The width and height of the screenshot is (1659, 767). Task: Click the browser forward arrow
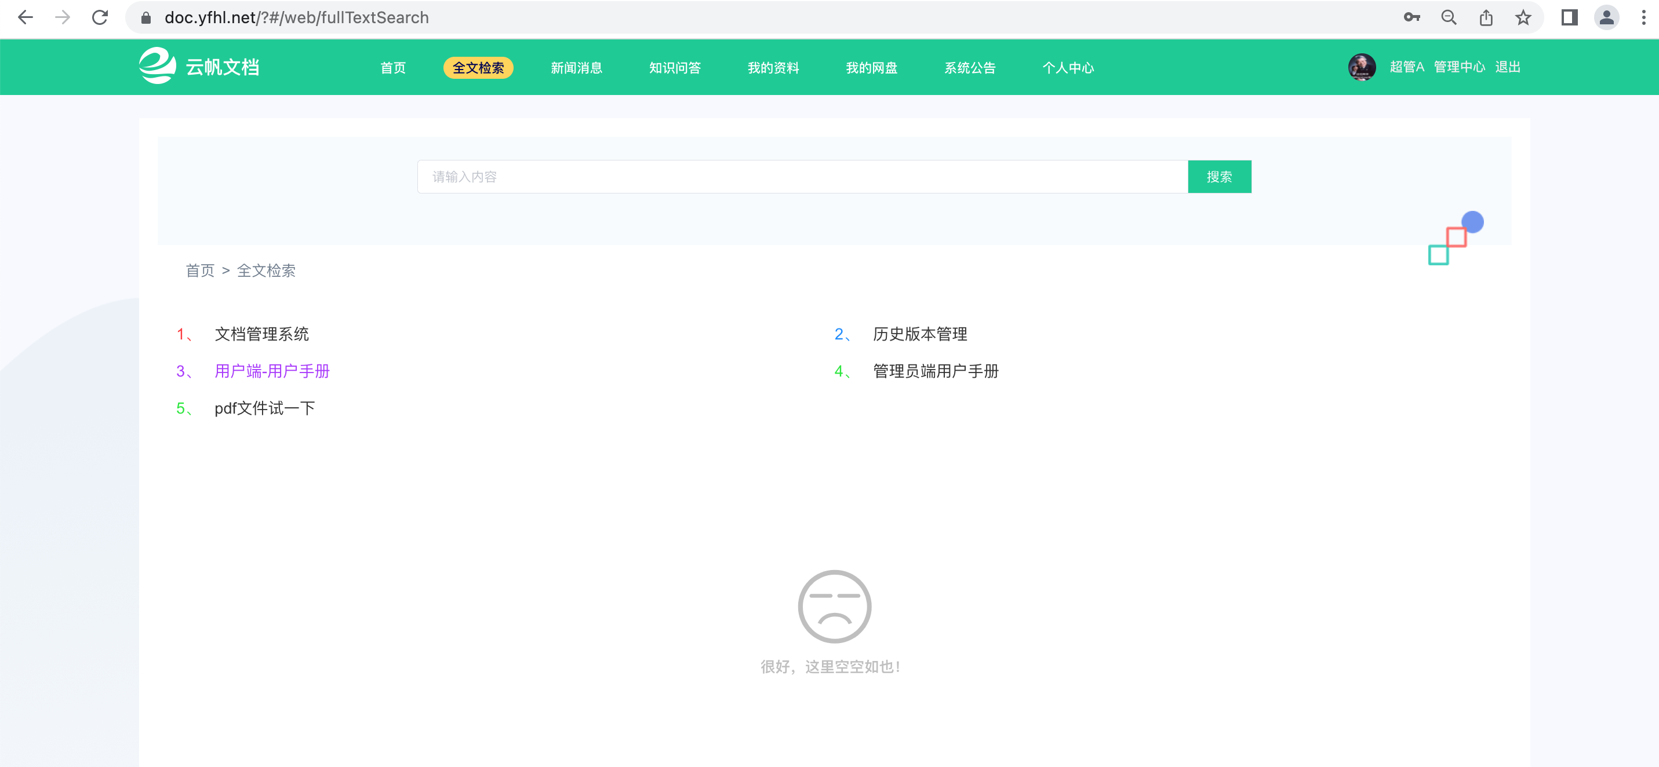point(63,17)
